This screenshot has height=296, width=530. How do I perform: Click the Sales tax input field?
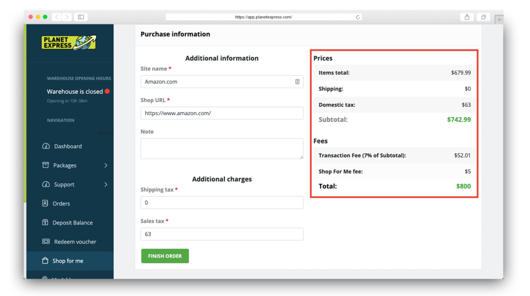coord(222,234)
